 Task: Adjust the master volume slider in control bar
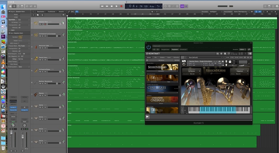point(225,6)
